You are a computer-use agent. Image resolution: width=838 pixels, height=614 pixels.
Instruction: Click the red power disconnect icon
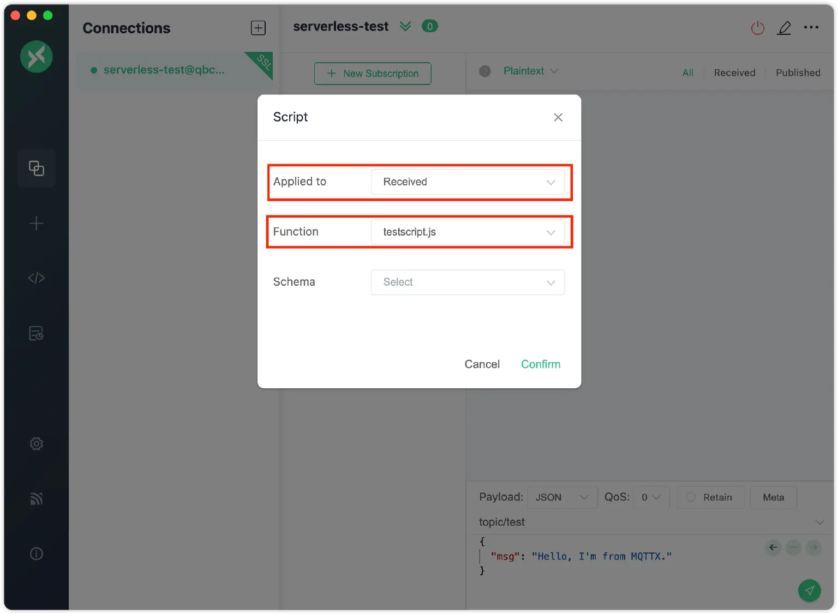pyautogui.click(x=758, y=28)
